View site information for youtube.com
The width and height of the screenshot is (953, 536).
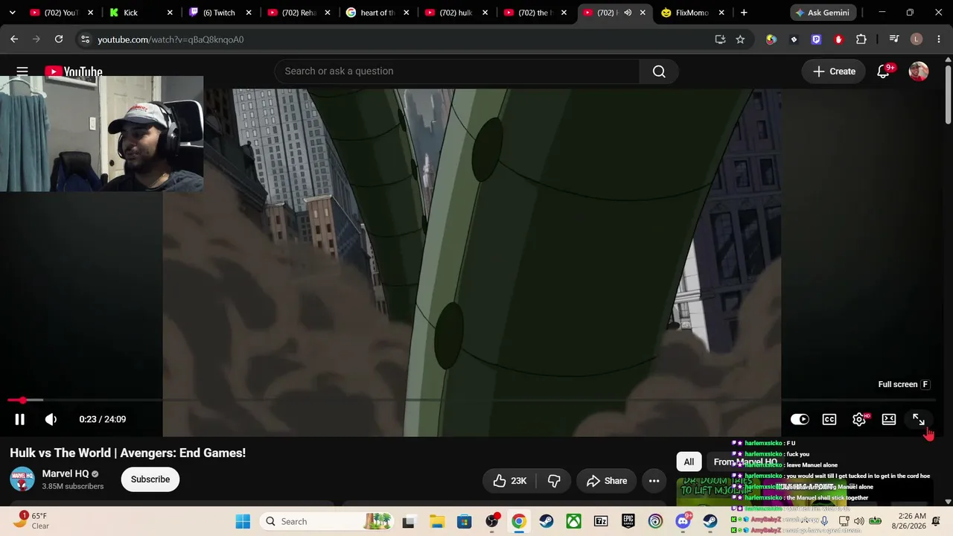tap(85, 39)
